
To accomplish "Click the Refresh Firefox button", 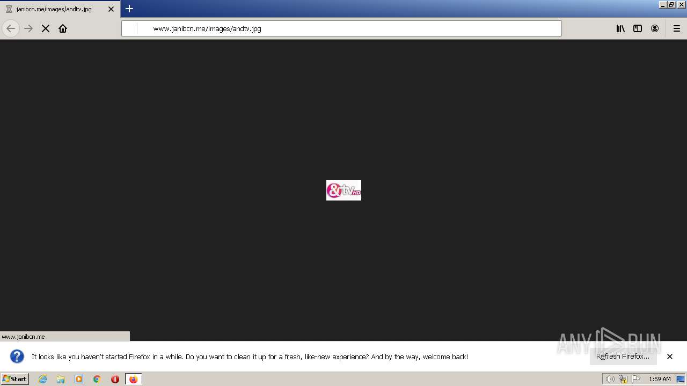I will [623, 356].
